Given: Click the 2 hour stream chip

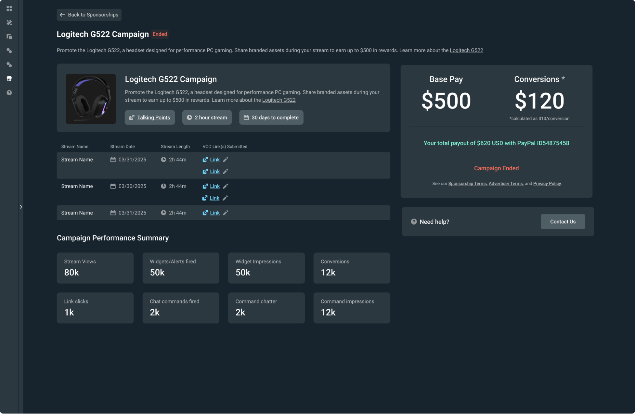Looking at the screenshot, I should [207, 118].
